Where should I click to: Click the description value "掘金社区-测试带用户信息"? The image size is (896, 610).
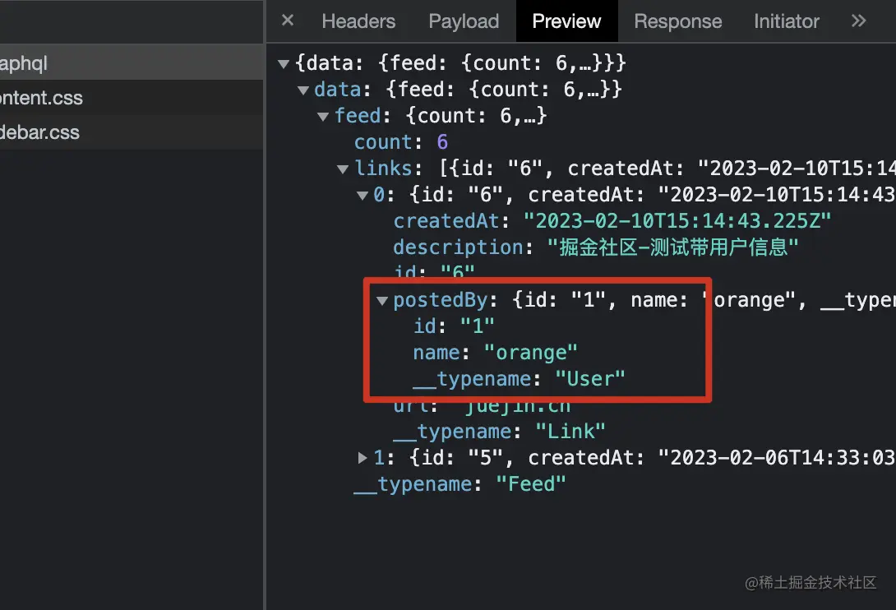coord(672,247)
